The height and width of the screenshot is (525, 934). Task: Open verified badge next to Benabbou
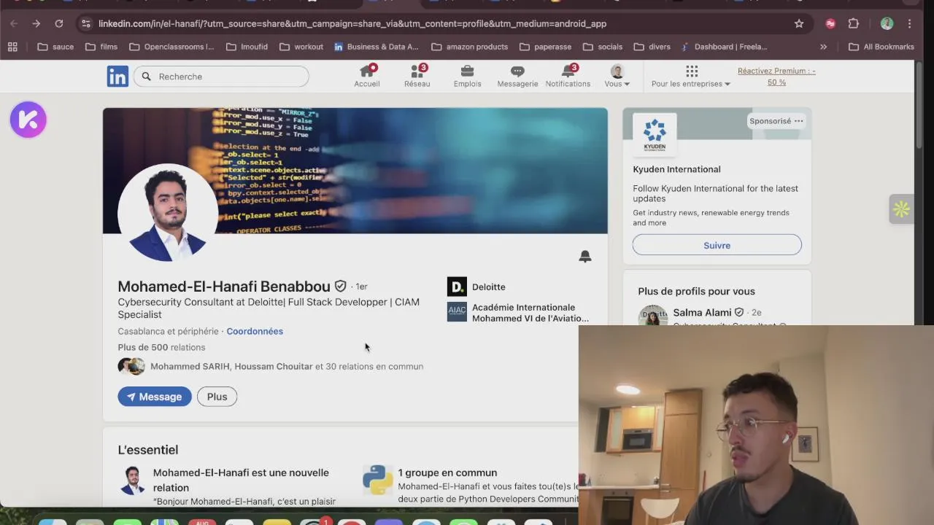tap(341, 287)
